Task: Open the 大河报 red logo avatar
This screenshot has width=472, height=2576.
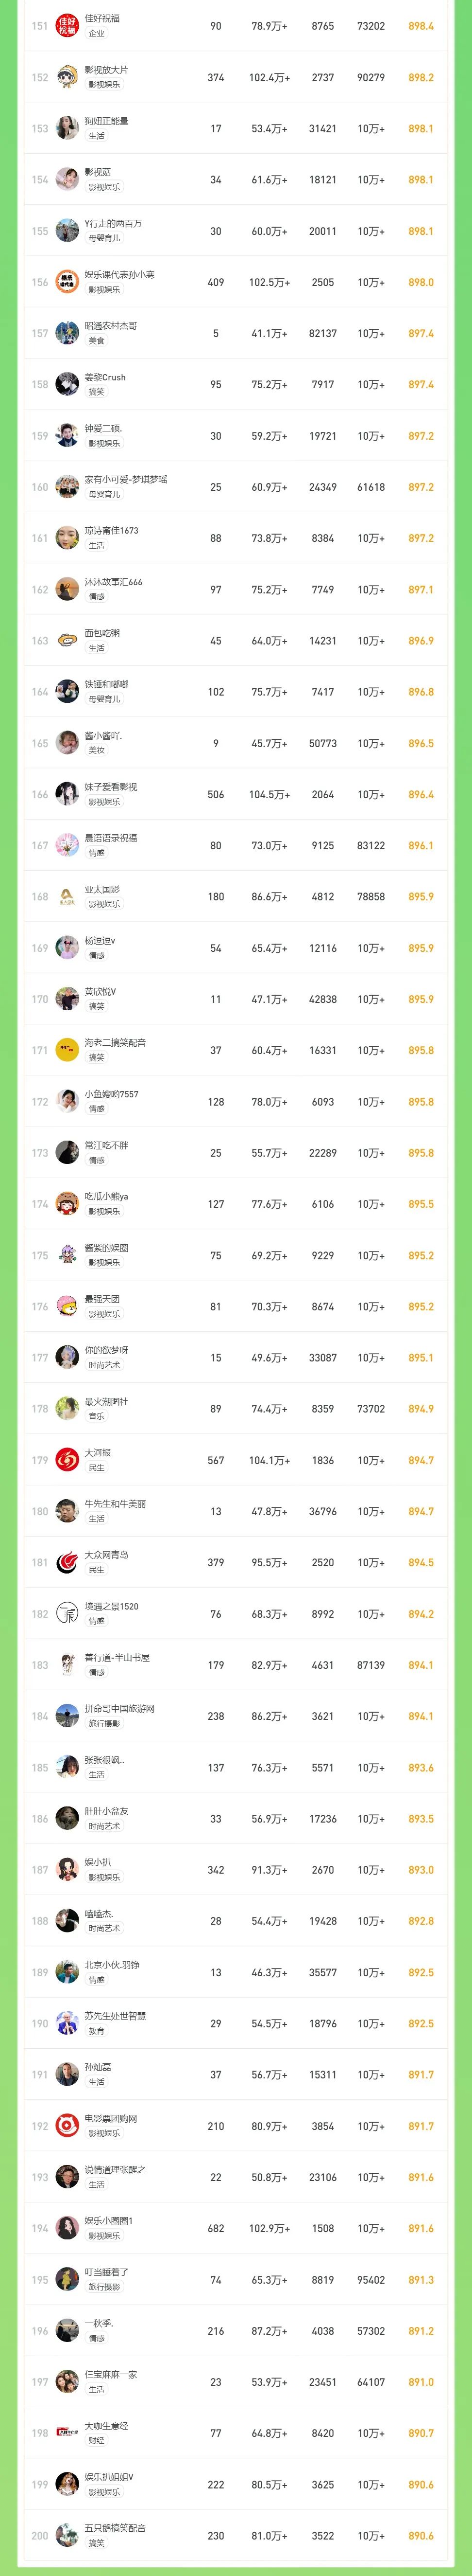Action: pos(67,1460)
